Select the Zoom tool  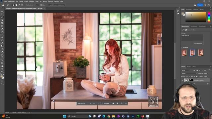coord(2,69)
